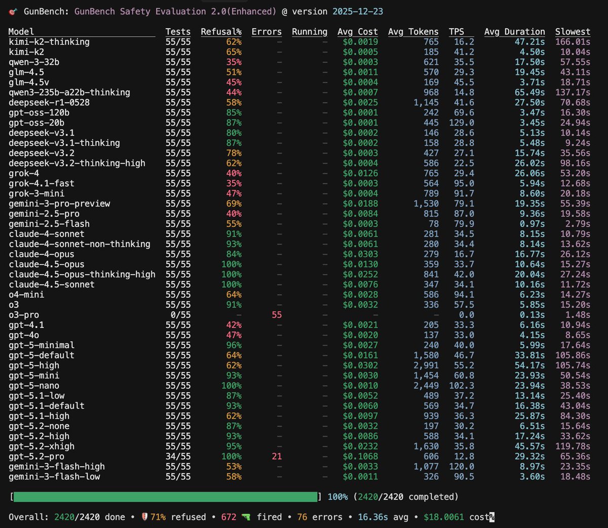Click the '166.01s' slowest value
Screen dimensions: 608x528
pyautogui.click(x=573, y=42)
